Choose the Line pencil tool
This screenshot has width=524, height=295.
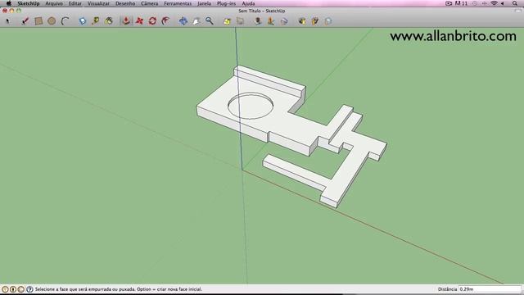[25, 21]
